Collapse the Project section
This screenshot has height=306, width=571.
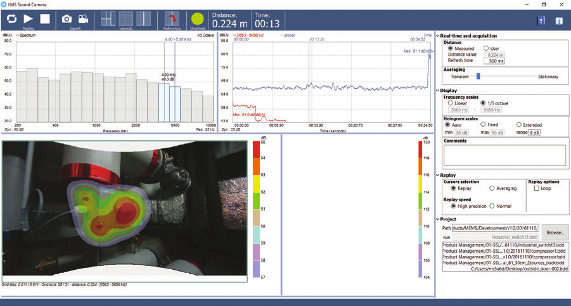pyautogui.click(x=438, y=219)
